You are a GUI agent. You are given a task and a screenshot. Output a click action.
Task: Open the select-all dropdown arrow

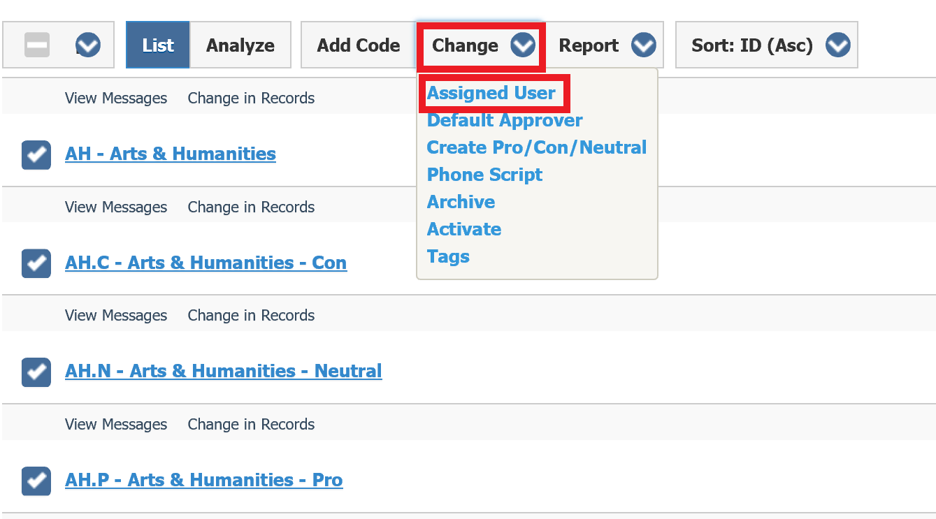(88, 45)
